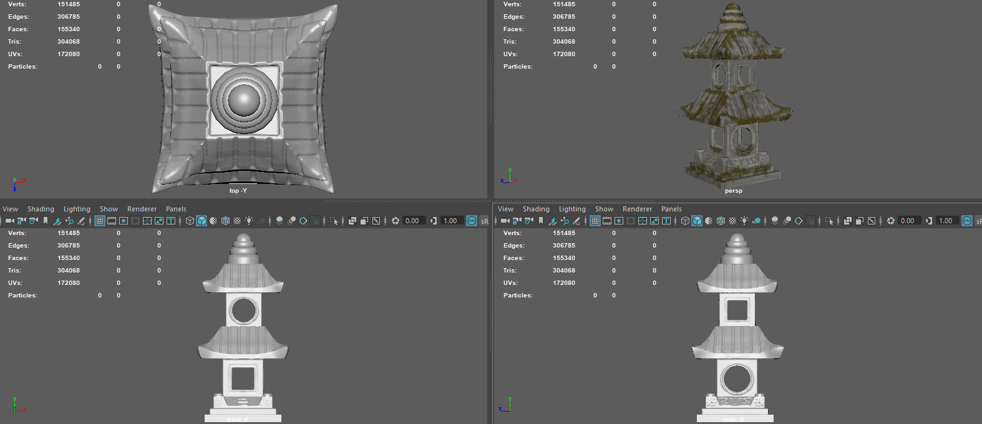Toggle Lock Camera icon in front view panel
Image resolution: width=982 pixels, height=424 pixels.
pyautogui.click(x=21, y=221)
